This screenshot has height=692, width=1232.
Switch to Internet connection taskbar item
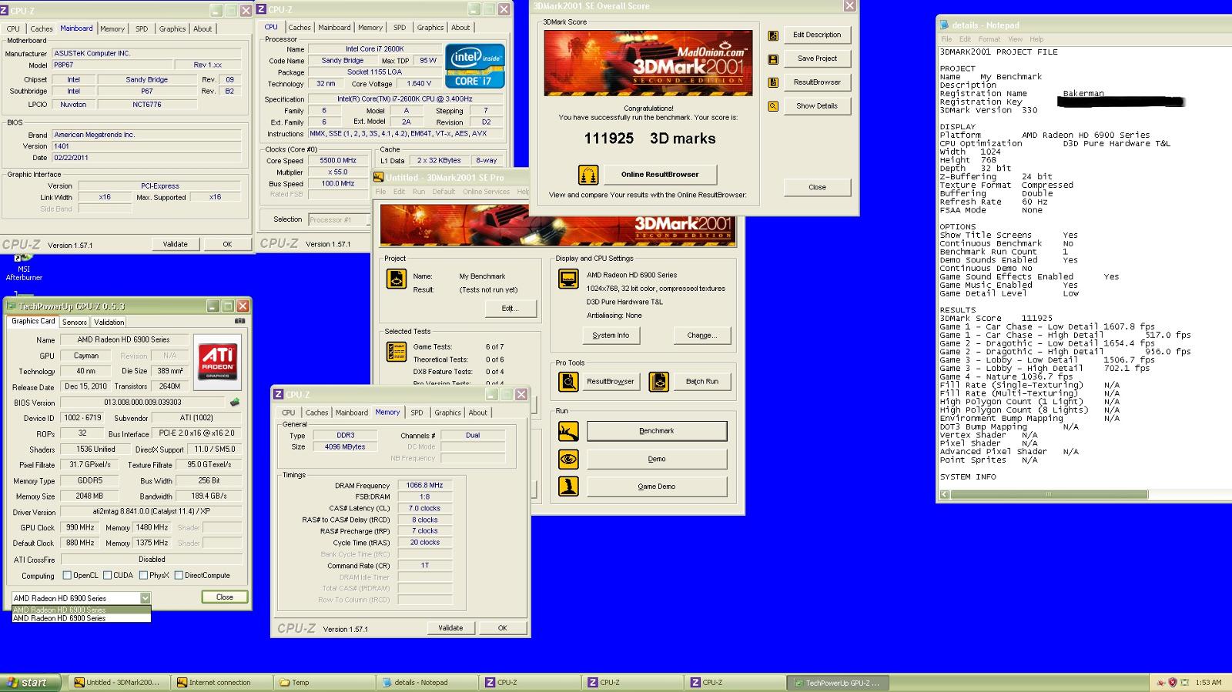(x=220, y=683)
